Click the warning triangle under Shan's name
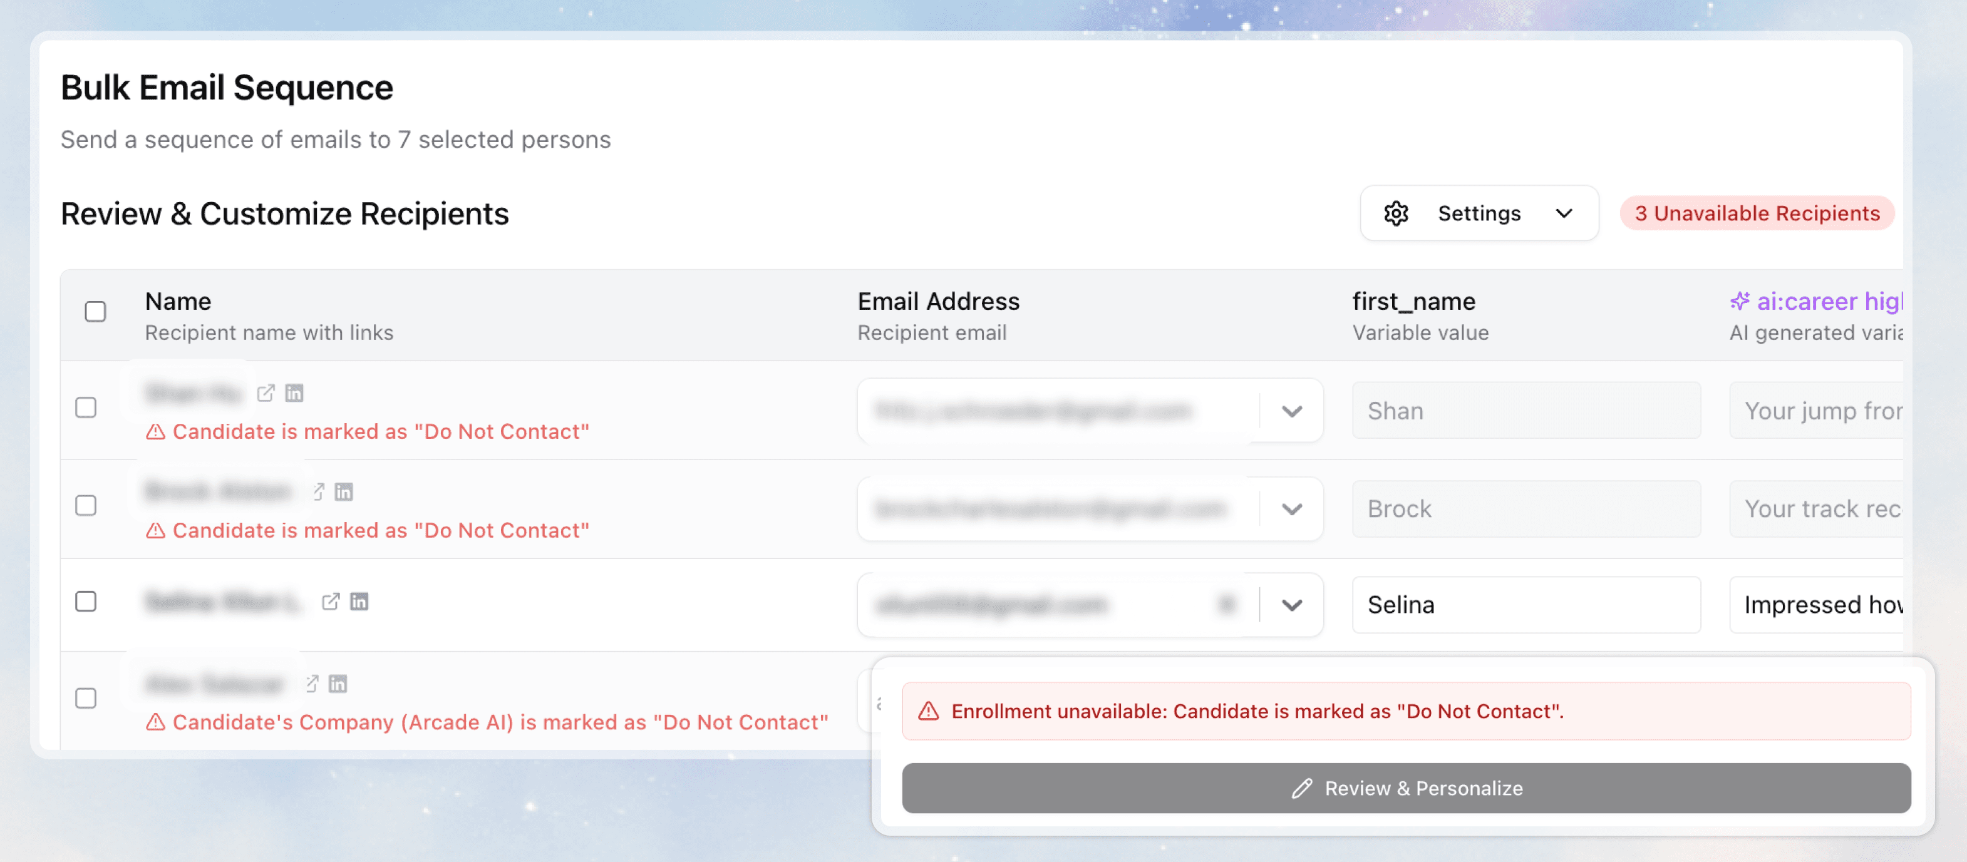The image size is (1967, 862). [156, 431]
